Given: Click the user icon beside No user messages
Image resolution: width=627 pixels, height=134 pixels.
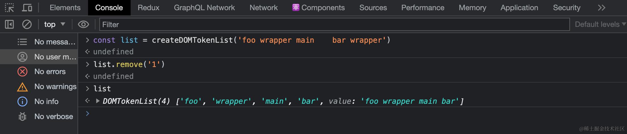Looking at the screenshot, I should click(22, 57).
